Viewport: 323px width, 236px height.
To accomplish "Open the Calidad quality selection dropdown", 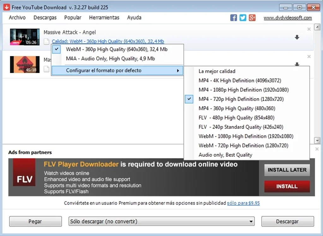I will (108, 41).
